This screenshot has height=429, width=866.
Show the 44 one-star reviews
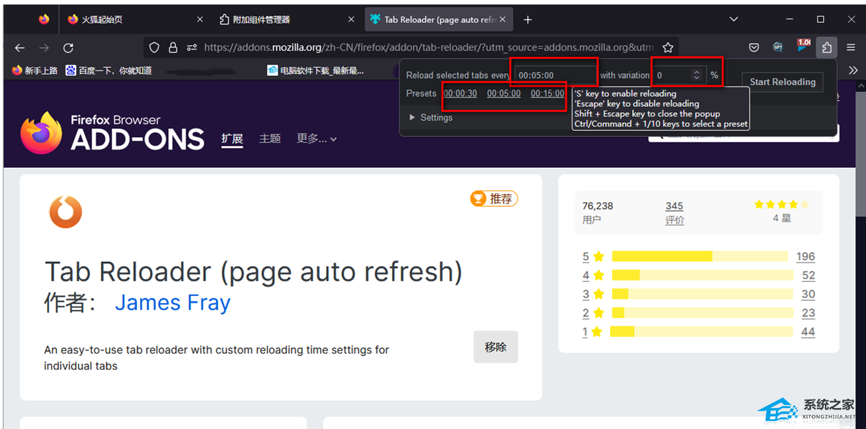click(x=808, y=332)
